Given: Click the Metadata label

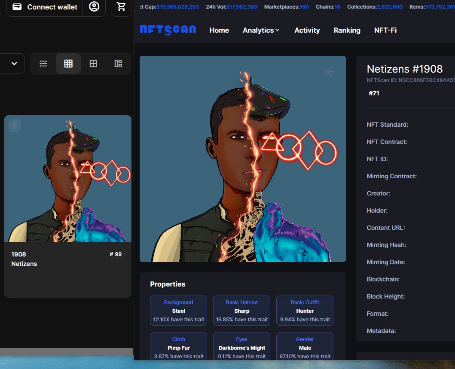Looking at the screenshot, I should [381, 331].
